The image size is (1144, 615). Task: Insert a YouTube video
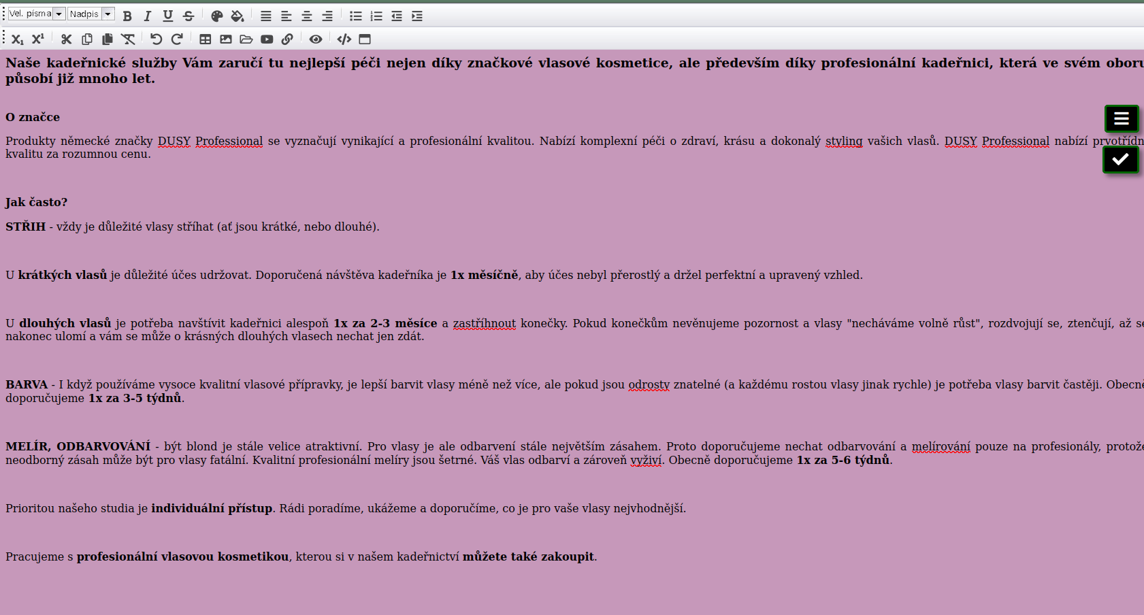[267, 39]
